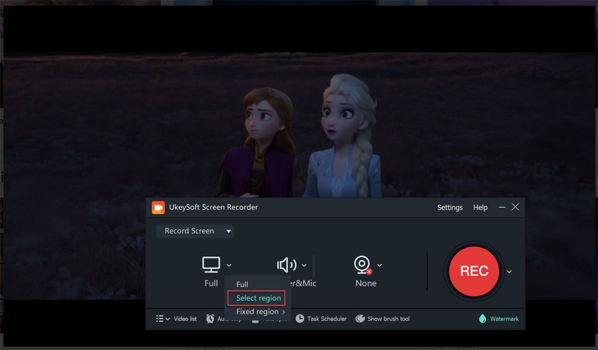Click the monitor screen area icon
This screenshot has height=350, width=598.
click(211, 265)
